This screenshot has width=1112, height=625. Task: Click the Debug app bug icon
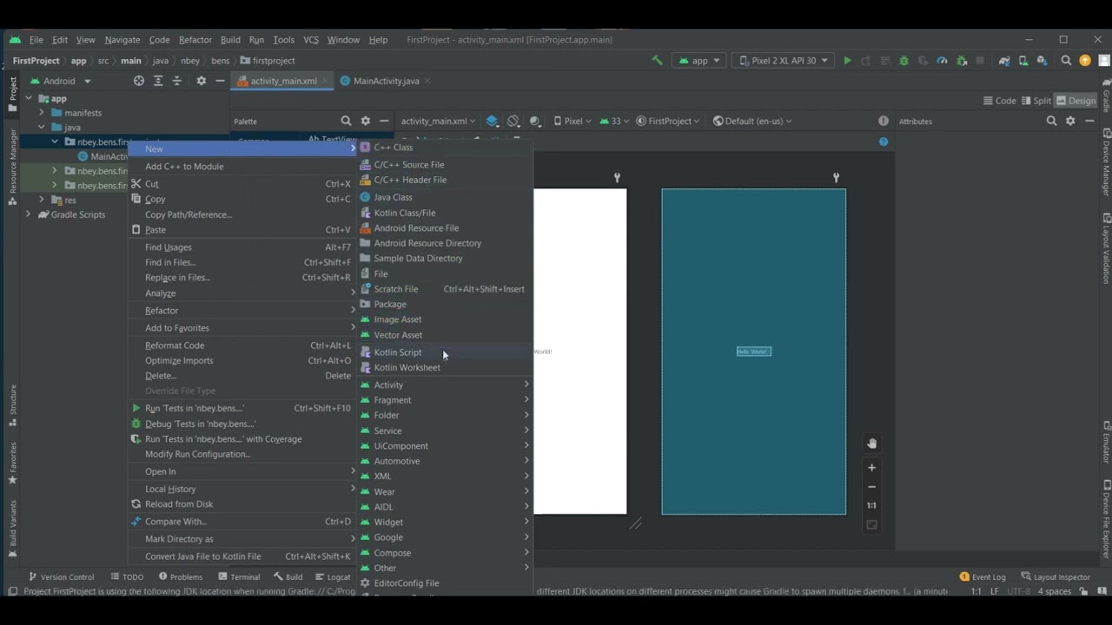coord(904,61)
